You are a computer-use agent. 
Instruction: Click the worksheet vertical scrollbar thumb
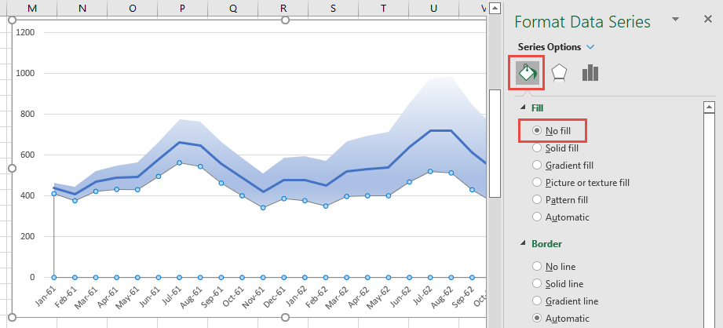click(x=495, y=144)
